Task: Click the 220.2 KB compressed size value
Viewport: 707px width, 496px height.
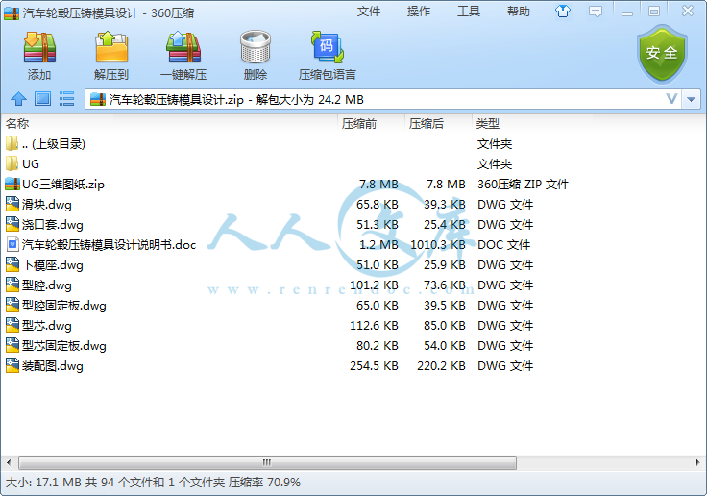Action: click(x=441, y=366)
